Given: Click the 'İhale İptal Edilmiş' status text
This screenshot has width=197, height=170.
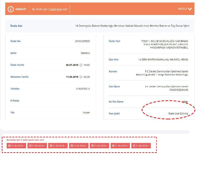Looking at the screenshot, I should [x=178, y=114].
